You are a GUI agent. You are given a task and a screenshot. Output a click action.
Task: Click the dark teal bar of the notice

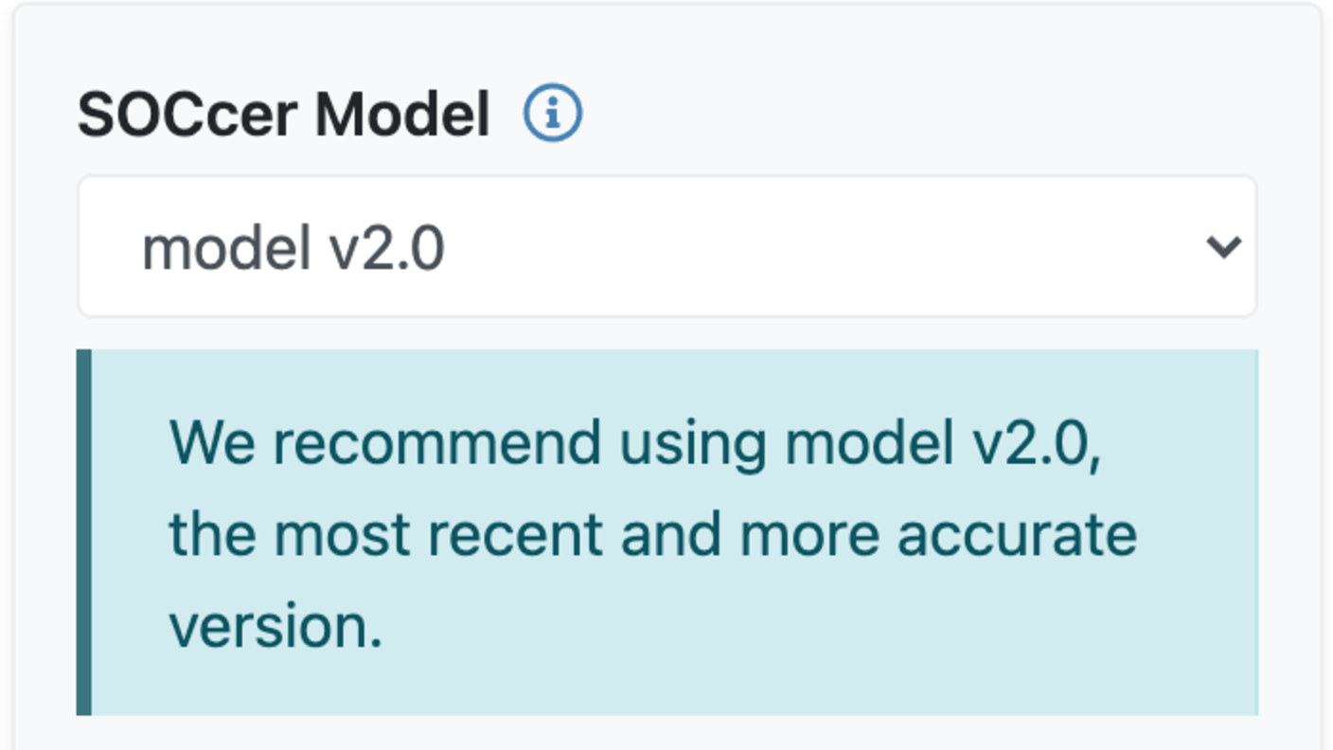[x=84, y=532]
